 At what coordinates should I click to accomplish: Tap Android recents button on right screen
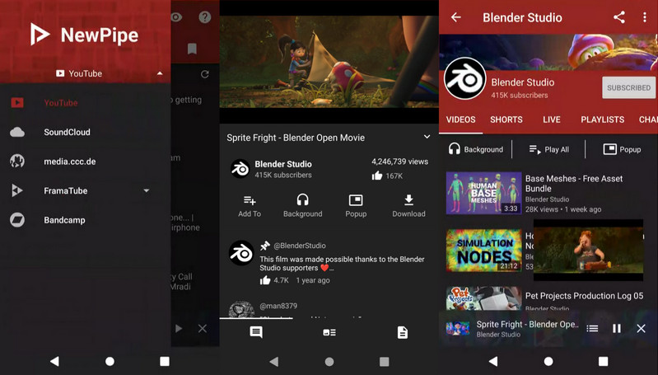pos(604,361)
